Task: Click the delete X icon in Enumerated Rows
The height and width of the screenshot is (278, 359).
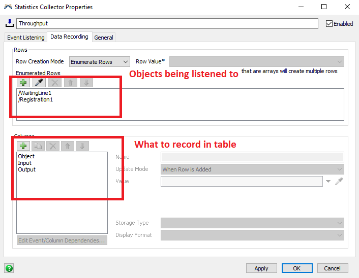Action: 55,83
